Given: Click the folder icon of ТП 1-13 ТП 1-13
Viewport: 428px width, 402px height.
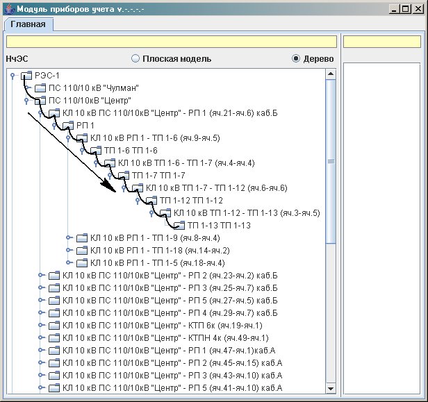Looking at the screenshot, I should pos(179,225).
